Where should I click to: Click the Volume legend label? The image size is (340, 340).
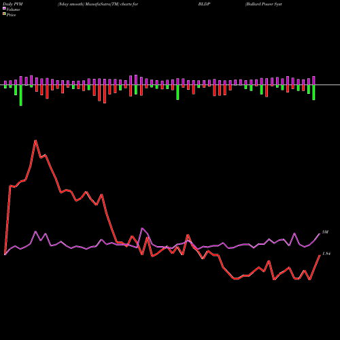click(x=13, y=10)
